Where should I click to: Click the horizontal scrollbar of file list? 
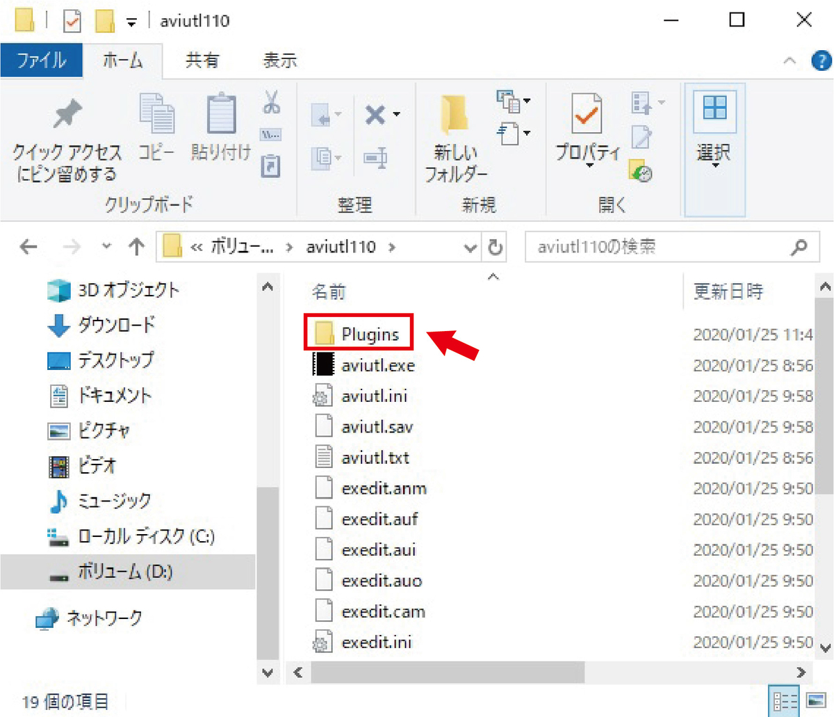448,672
